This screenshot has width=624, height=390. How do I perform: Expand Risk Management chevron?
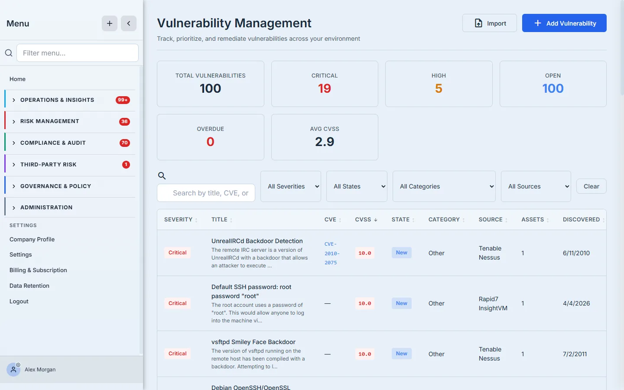14,121
